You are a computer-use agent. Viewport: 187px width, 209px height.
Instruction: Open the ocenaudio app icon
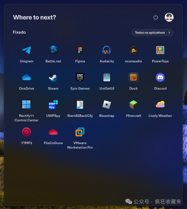tap(133, 50)
